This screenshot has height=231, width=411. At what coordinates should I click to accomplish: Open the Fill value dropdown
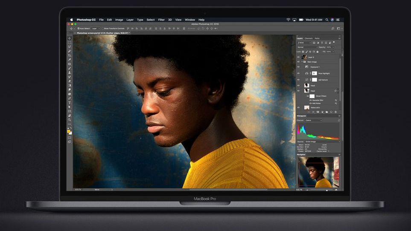point(333,52)
